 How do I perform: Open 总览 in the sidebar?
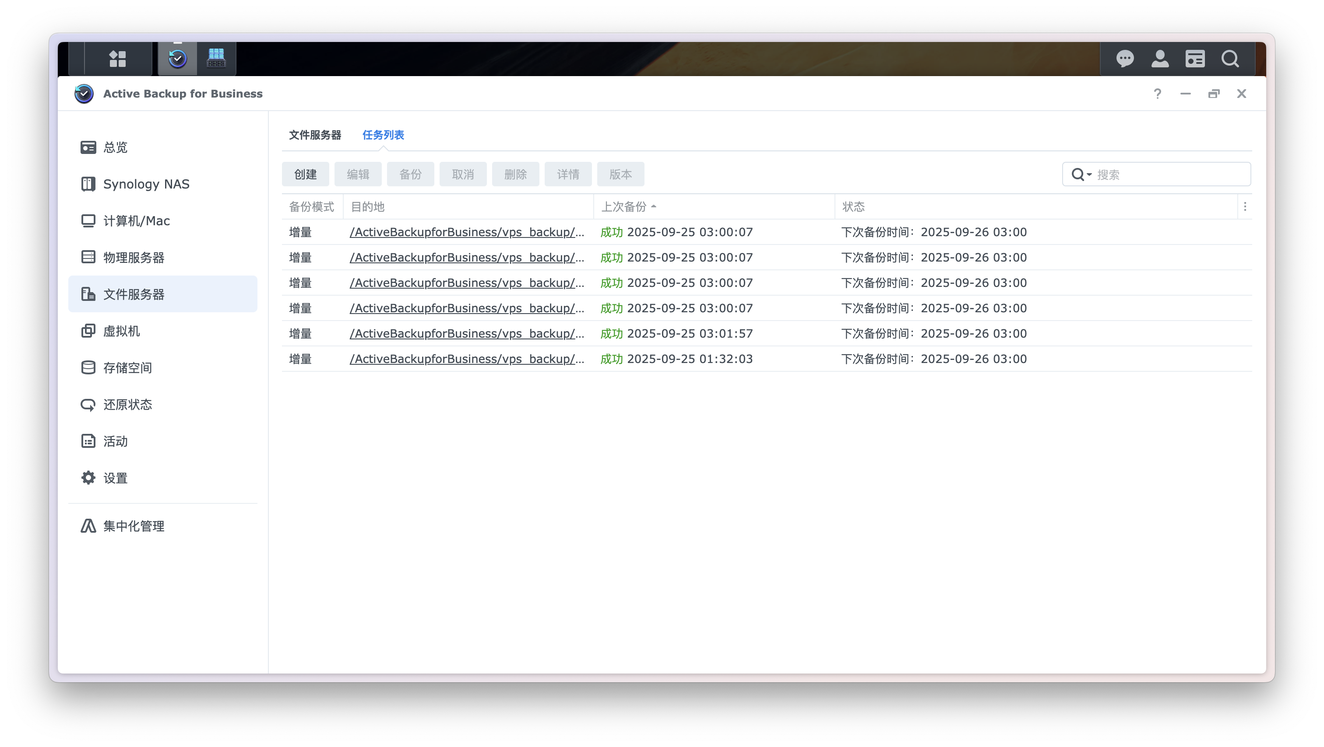point(162,147)
